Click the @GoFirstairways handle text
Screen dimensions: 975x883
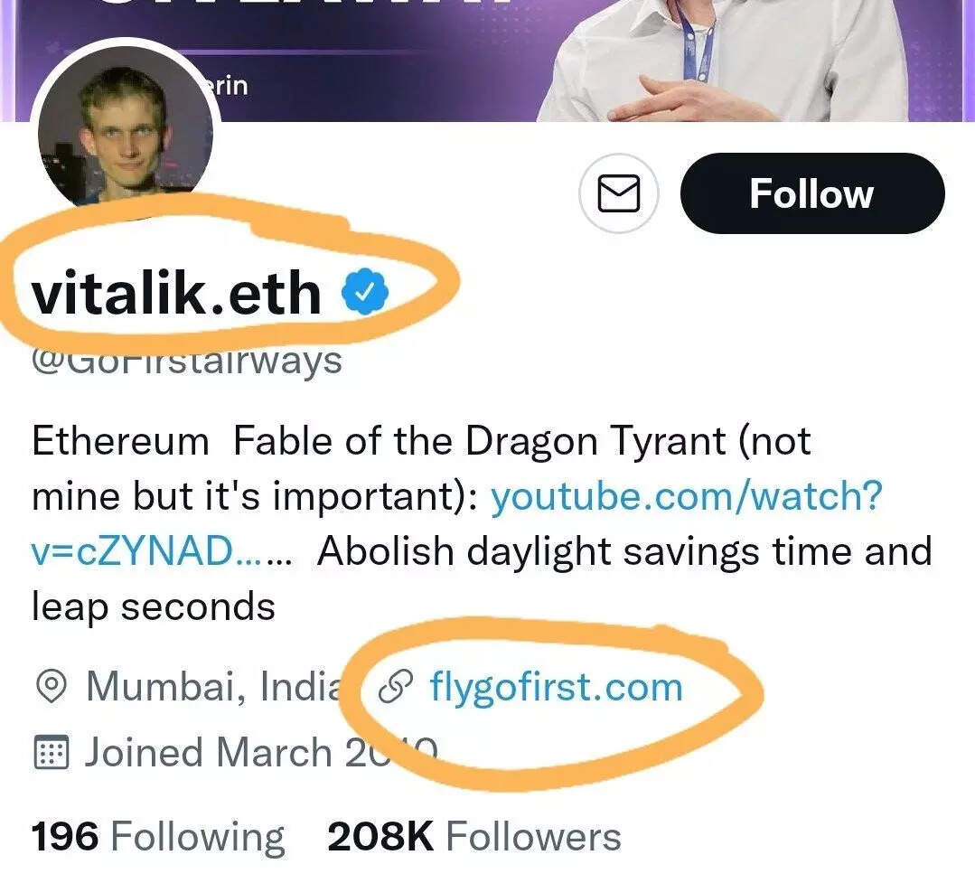pos(187,361)
